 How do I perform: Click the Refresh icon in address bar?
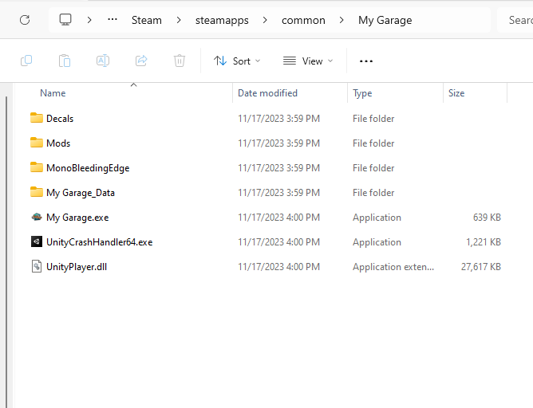click(25, 20)
